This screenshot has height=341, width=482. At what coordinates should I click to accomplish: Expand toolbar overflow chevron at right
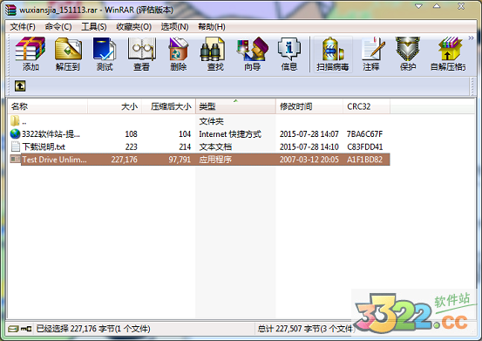pyautogui.click(x=471, y=38)
